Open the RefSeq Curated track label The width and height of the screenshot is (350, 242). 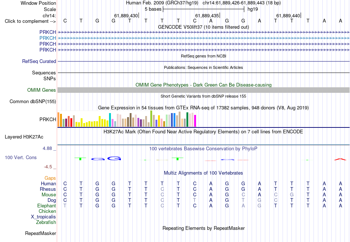pyautogui.click(x=39, y=61)
